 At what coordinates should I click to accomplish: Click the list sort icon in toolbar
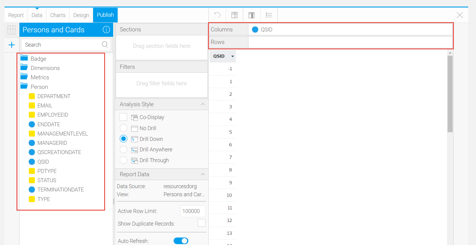pos(269,15)
